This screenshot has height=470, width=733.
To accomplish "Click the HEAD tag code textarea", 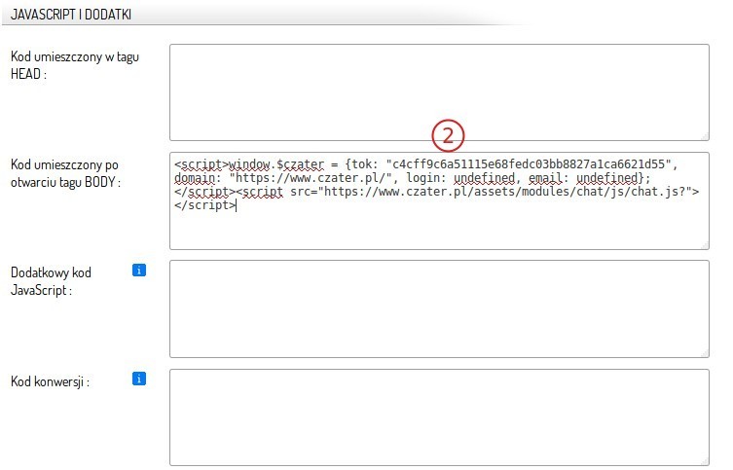I will coord(439,92).
